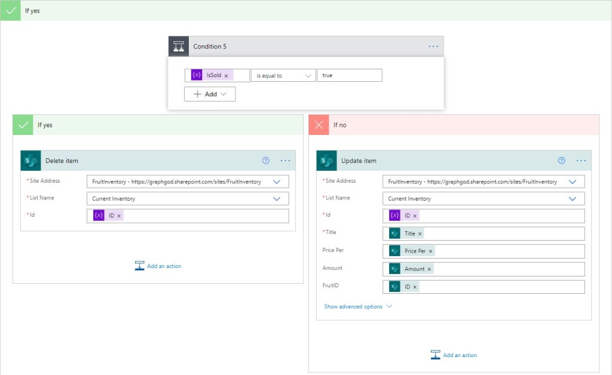This screenshot has width=612, height=375.
Task: Remove the ID token in Delete item
Action: [x=119, y=216]
